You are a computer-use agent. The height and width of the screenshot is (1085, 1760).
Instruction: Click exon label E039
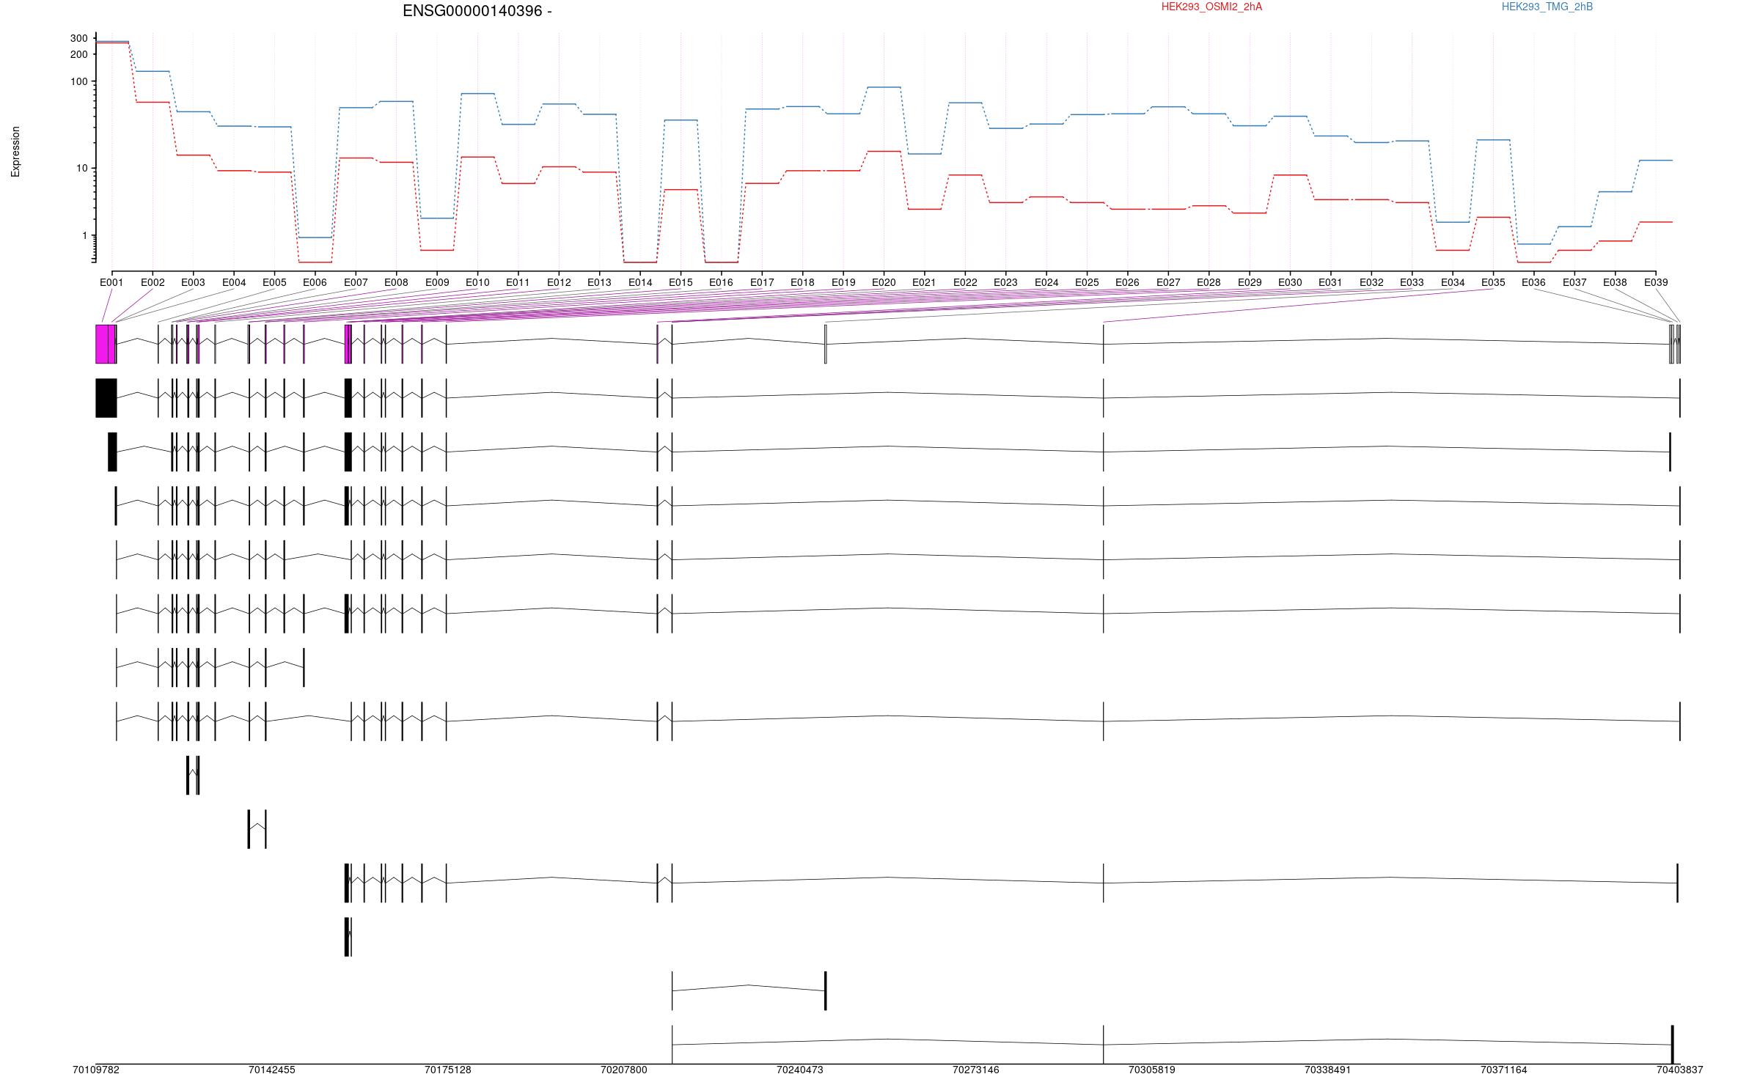click(x=1656, y=282)
